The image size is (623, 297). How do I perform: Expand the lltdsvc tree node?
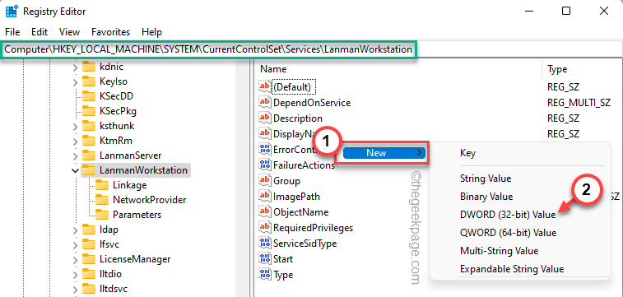[x=75, y=289]
